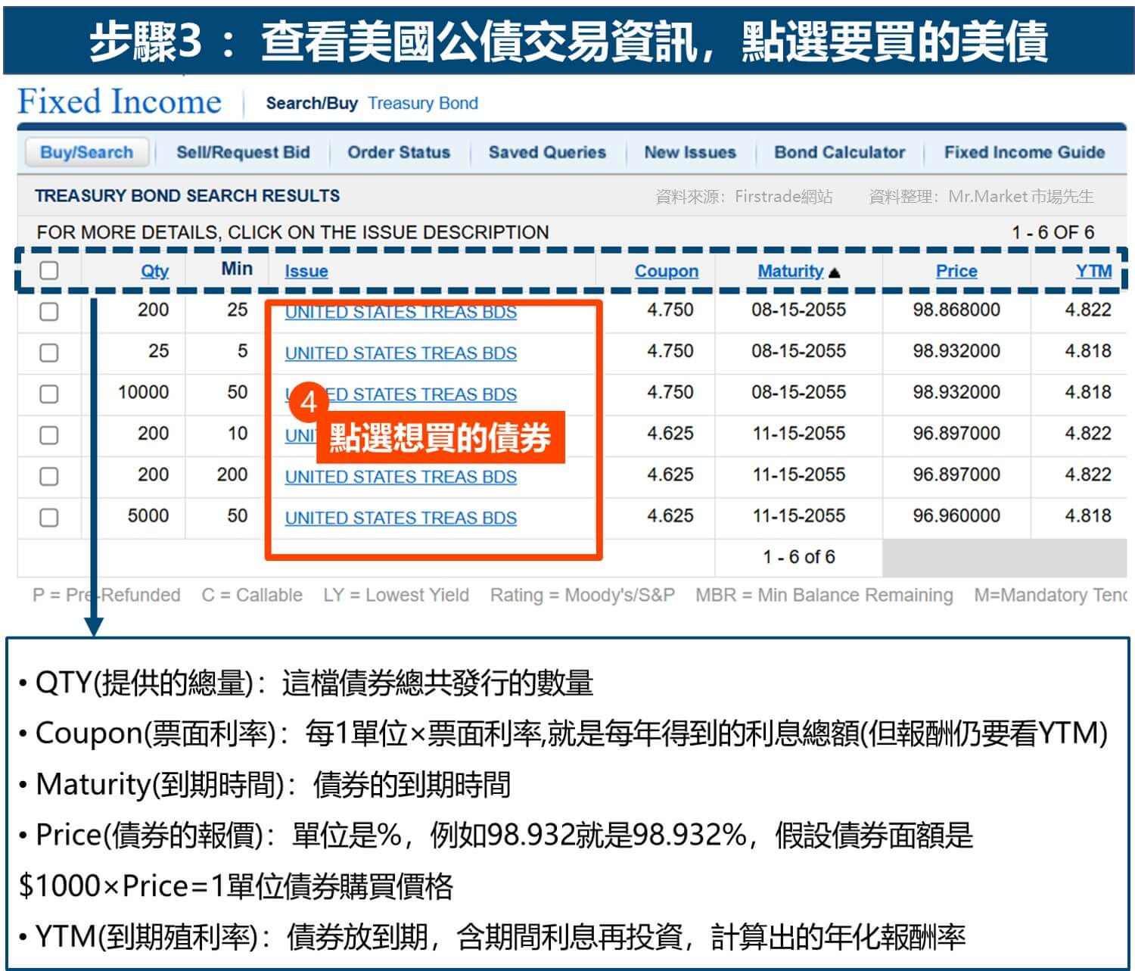
Task: Click the orange step 4 badge
Action: point(307,401)
